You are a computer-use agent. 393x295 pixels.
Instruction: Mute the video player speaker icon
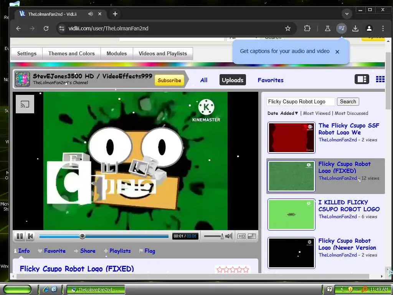229,236
